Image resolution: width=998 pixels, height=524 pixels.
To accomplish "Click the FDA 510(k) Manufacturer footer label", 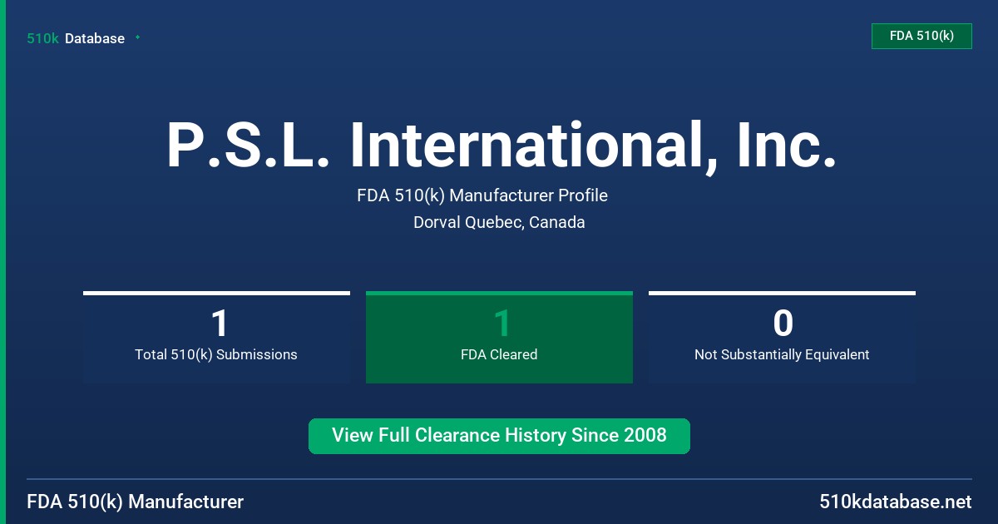I will (x=136, y=502).
